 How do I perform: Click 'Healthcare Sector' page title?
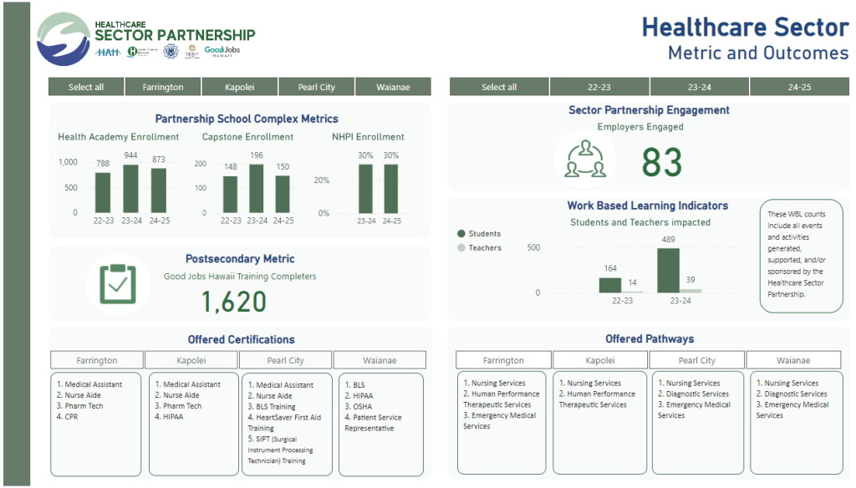point(745,28)
